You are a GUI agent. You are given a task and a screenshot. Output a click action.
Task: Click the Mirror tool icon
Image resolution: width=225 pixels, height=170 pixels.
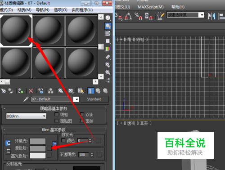click(x=211, y=16)
